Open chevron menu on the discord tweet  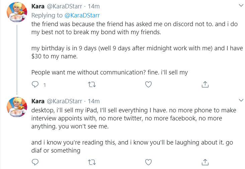click(241, 5)
